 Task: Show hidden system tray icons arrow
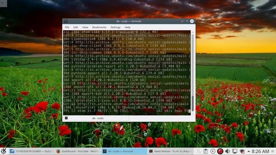[x=249, y=151]
